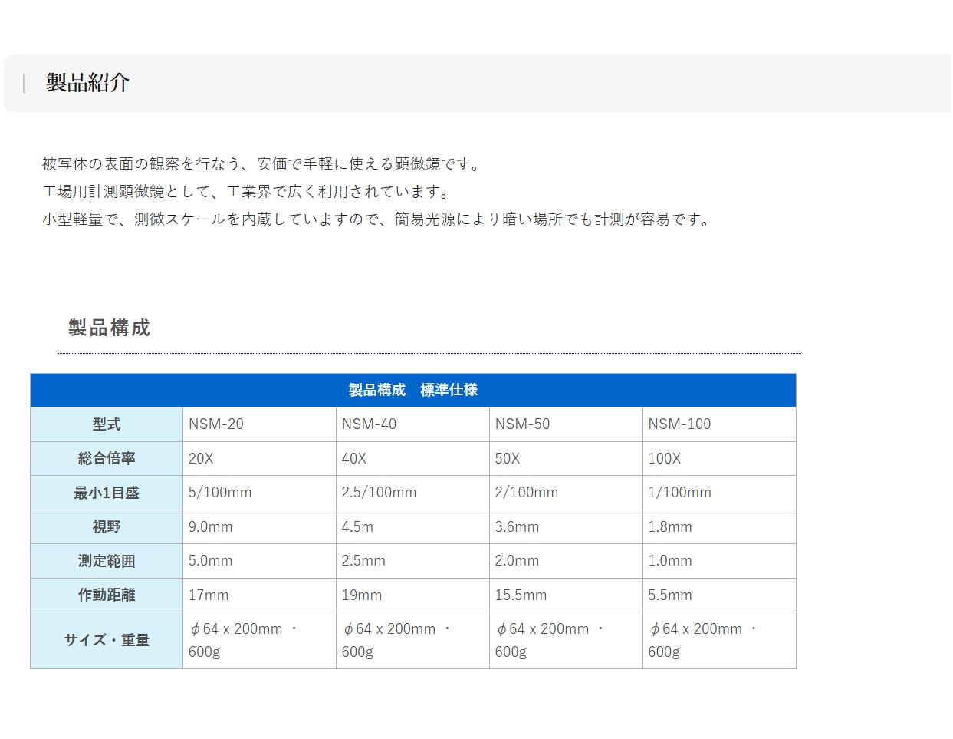Viewport: 953px width, 739px height.
Task: Select the 5.0mm measuring range cell
Action: [259, 561]
